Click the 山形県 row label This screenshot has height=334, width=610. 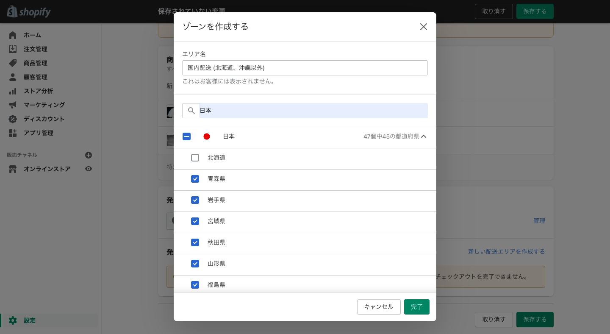coord(216,264)
